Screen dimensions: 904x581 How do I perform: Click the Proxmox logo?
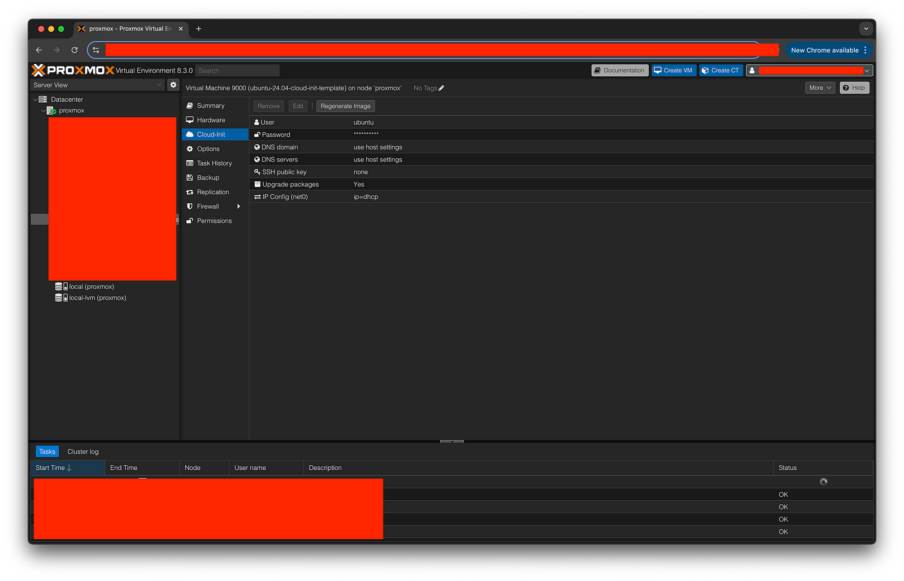pos(73,70)
